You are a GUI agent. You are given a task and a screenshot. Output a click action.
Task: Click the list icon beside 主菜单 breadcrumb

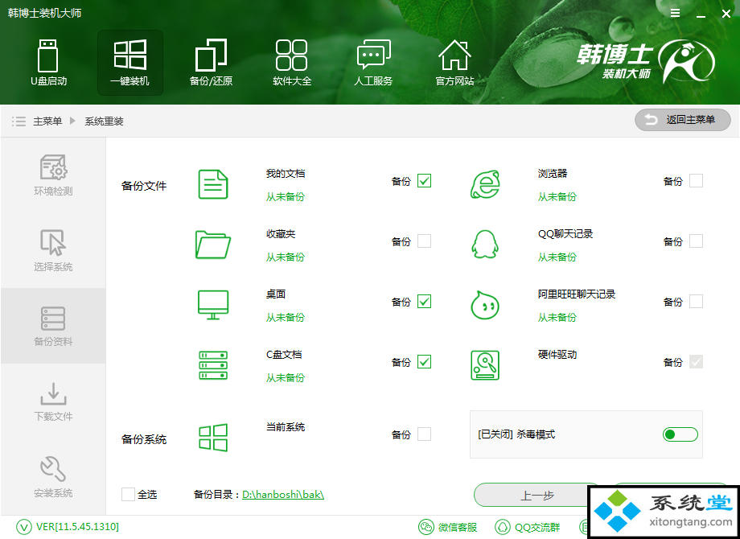[18, 121]
